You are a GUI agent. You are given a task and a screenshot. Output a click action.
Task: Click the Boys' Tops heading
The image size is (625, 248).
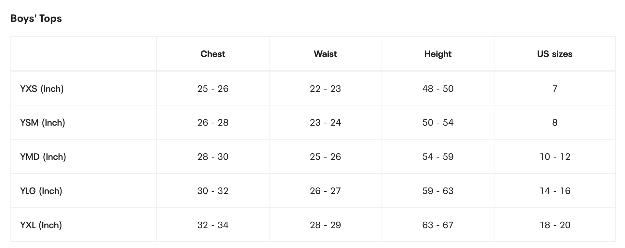pyautogui.click(x=36, y=19)
